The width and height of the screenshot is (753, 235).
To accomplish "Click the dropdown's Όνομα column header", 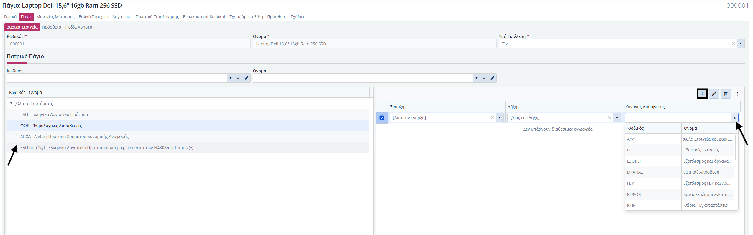I will point(708,128).
